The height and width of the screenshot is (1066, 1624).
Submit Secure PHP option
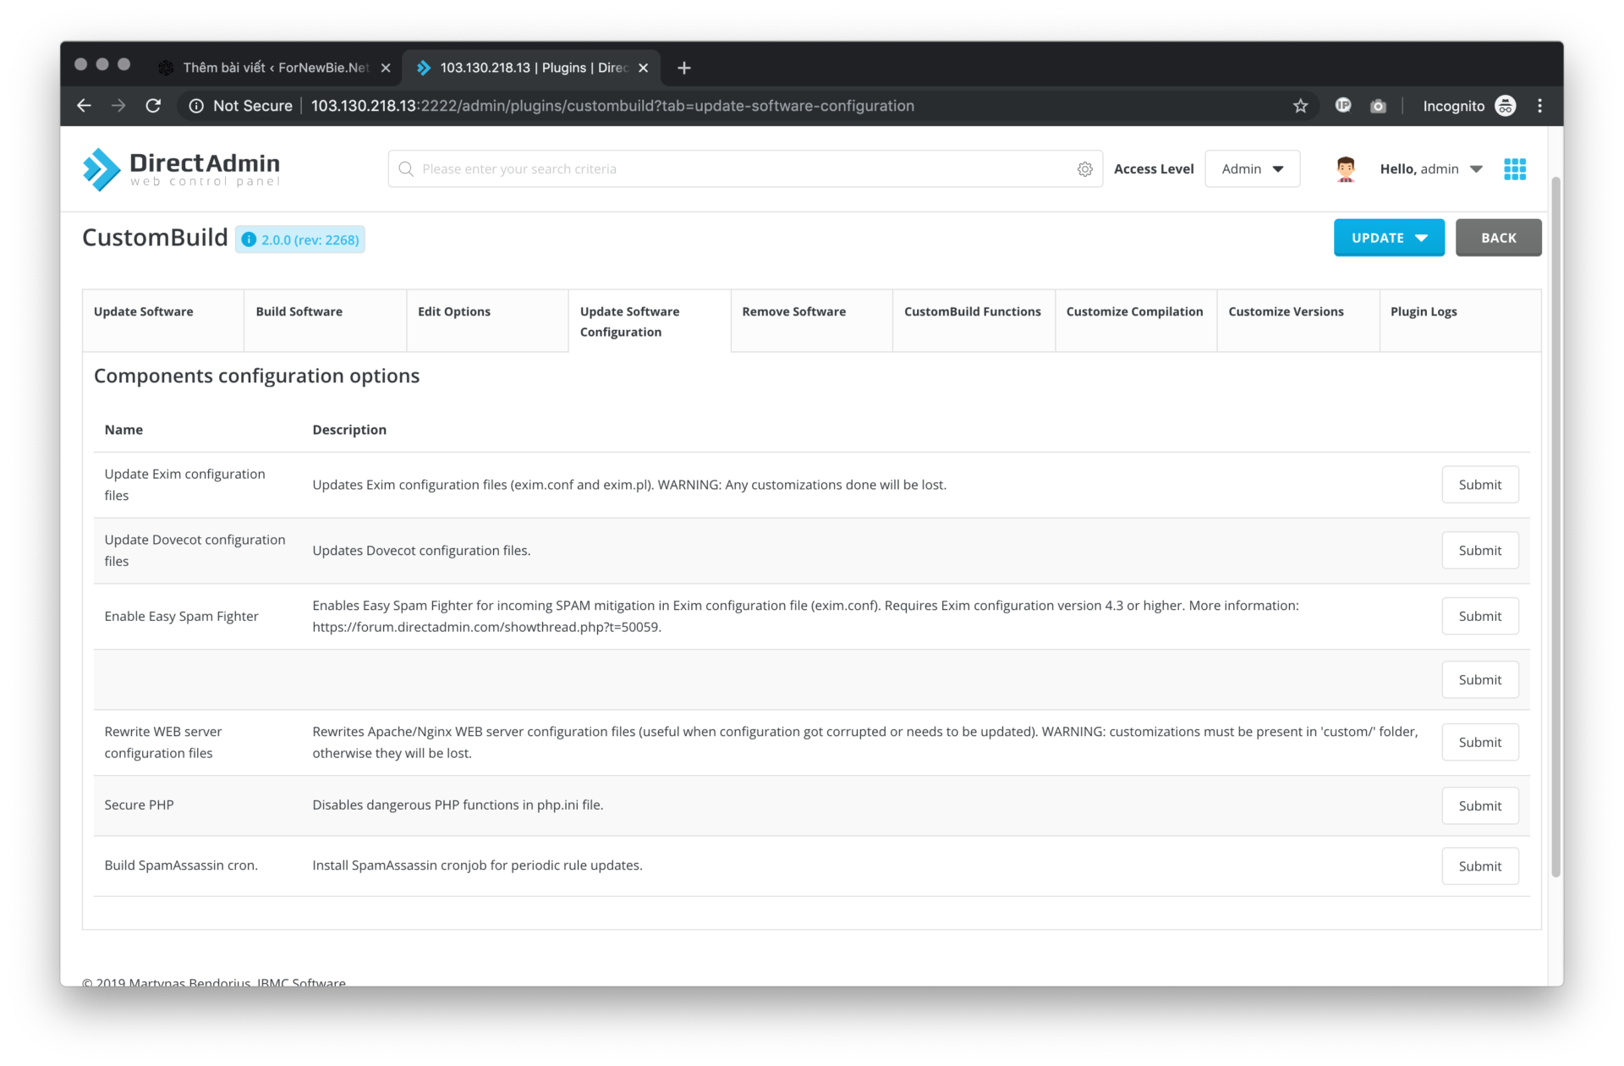(x=1479, y=806)
